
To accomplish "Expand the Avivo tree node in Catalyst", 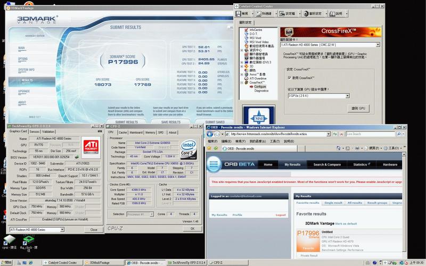I will point(242,74).
